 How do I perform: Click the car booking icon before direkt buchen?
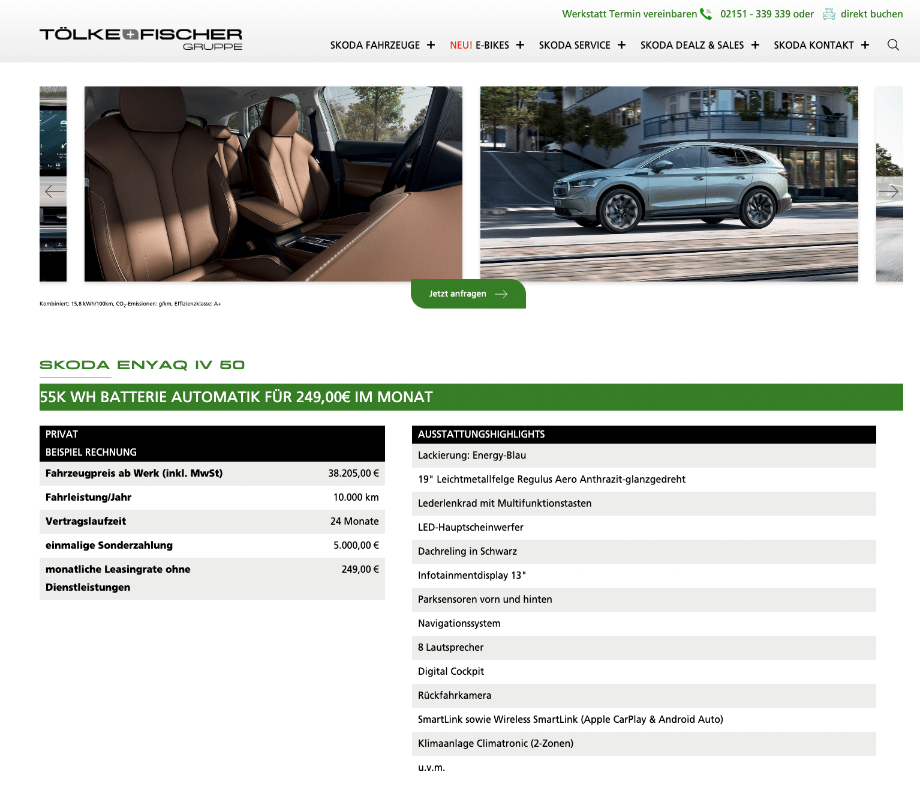click(x=829, y=14)
